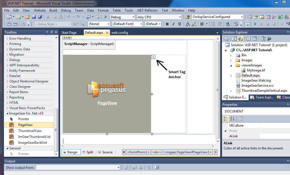Cut the selection with the scissors icon
Screen dimensions: 290x175
pos(48,17)
